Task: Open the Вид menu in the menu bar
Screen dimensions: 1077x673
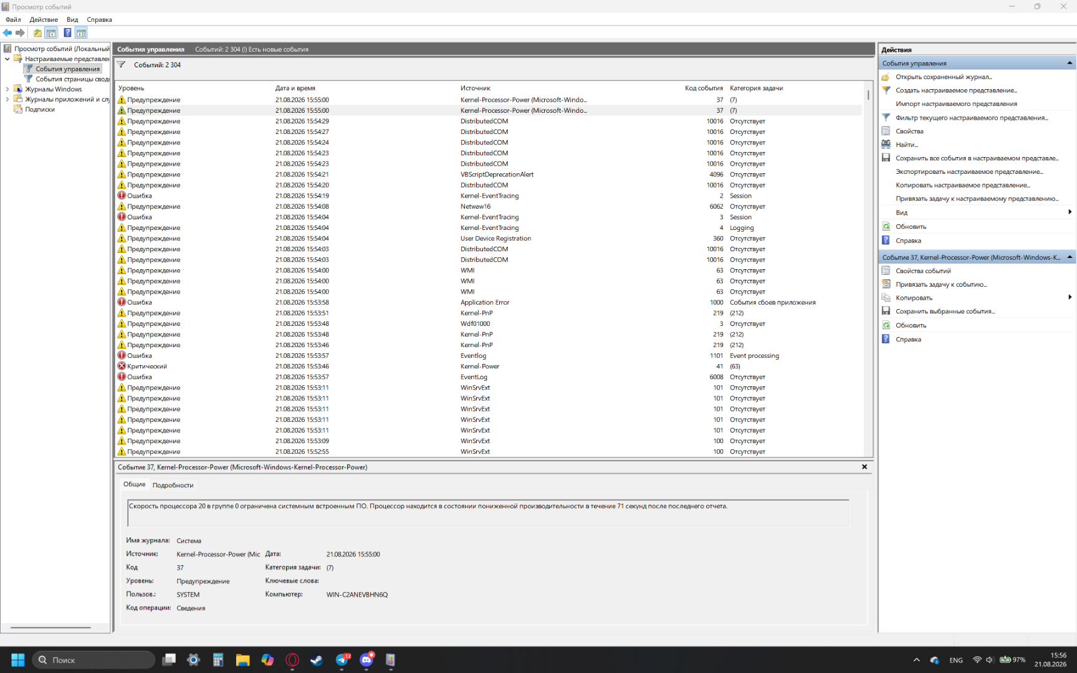Action: (x=72, y=19)
